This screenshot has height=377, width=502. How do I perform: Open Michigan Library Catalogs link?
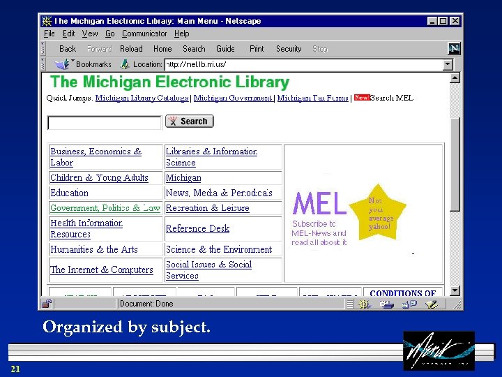pos(142,98)
